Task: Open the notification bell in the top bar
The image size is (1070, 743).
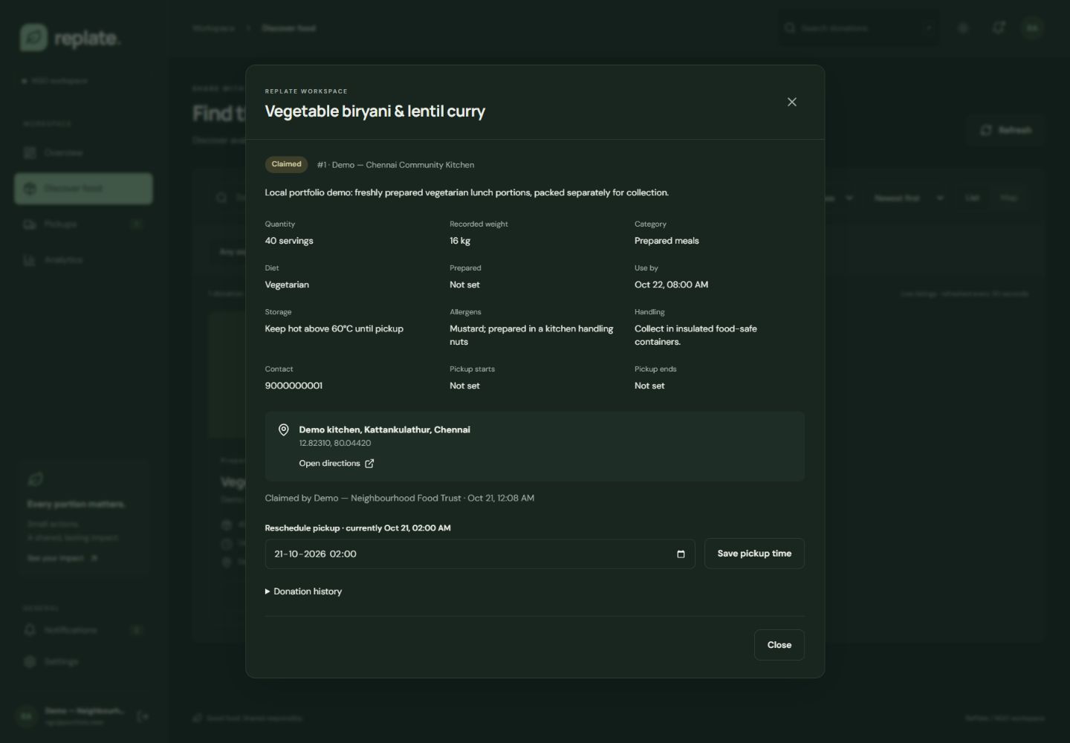Action: click(998, 28)
